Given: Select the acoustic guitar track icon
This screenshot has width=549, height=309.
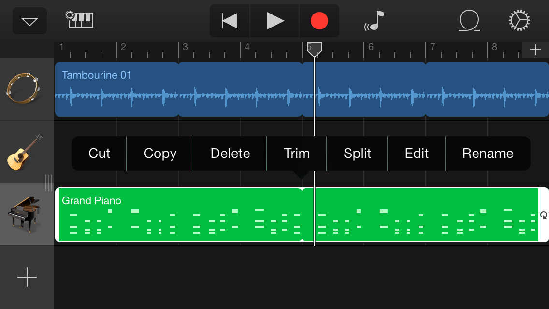Looking at the screenshot, I should coord(25,153).
